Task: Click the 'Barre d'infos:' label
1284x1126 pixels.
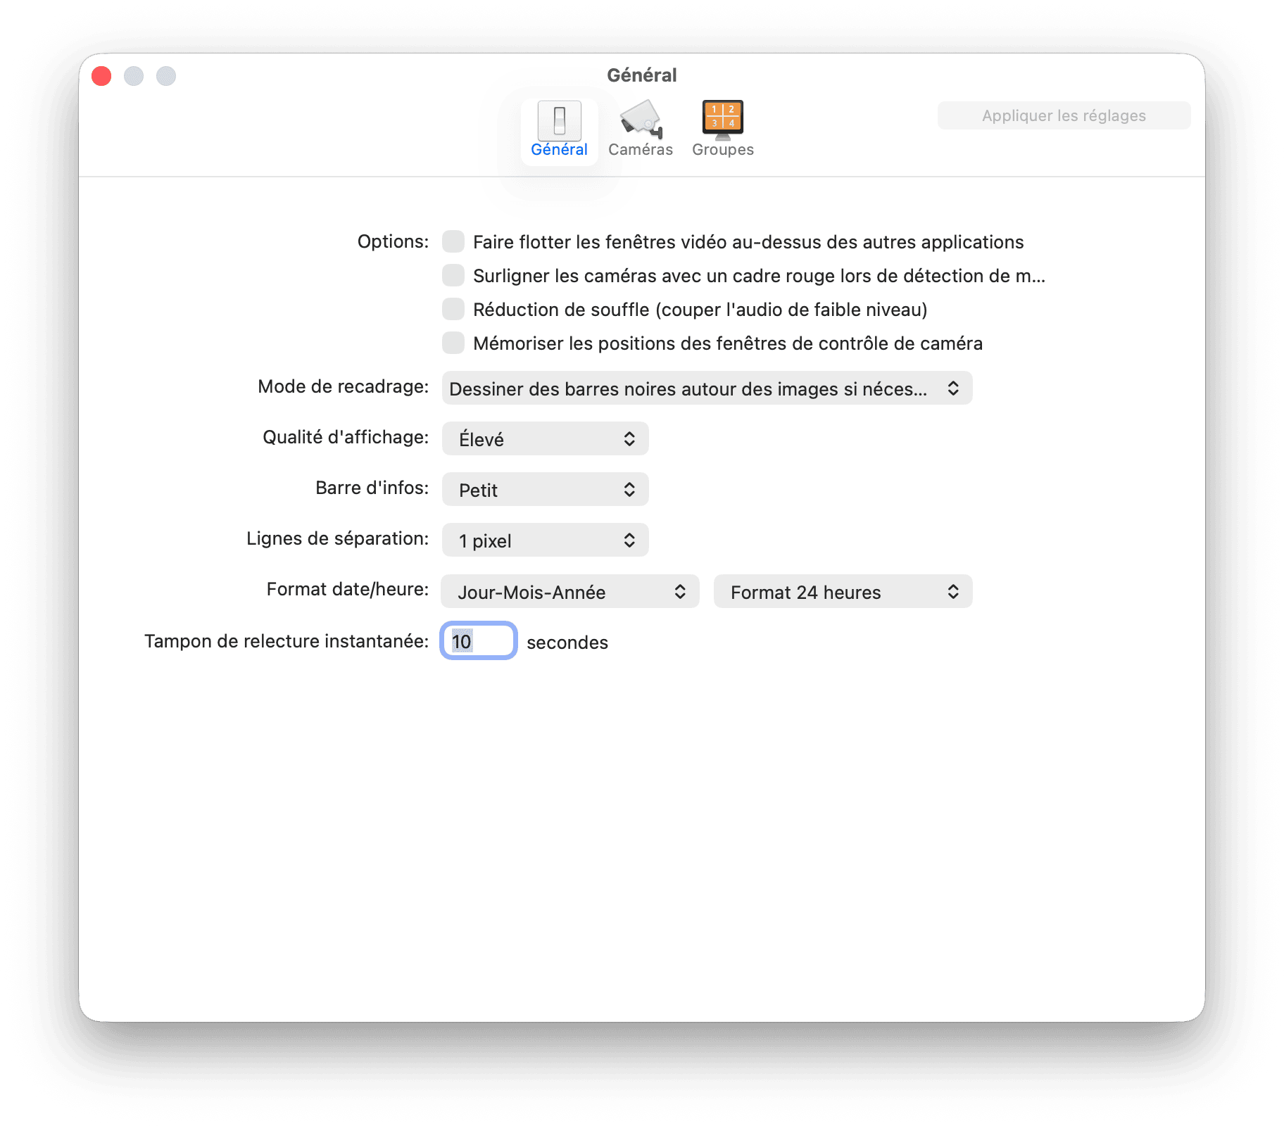Action: pyautogui.click(x=372, y=488)
